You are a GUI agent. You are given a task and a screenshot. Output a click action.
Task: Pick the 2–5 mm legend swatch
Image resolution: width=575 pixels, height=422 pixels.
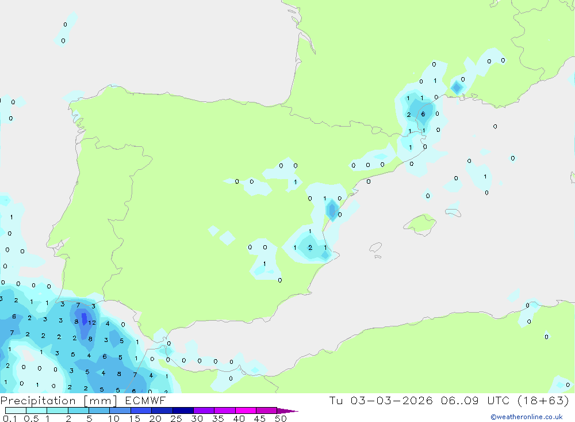click(78, 410)
